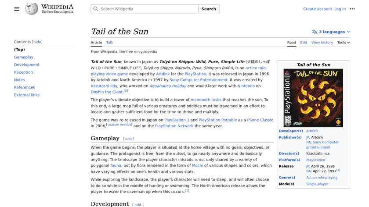Viewport: 369px width, 207px height.
Task: Open the View history tab
Action: [322, 43]
